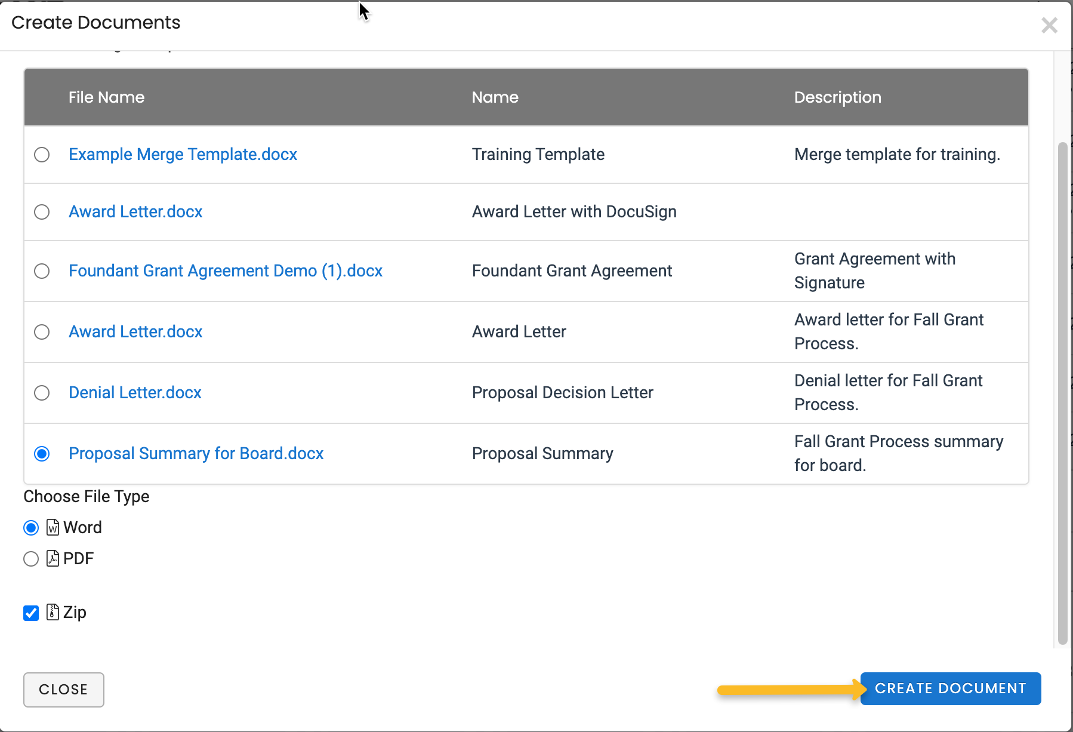Screen dimensions: 1073x732
Task: Select the Example Merge Template radio button
Action: 42,155
